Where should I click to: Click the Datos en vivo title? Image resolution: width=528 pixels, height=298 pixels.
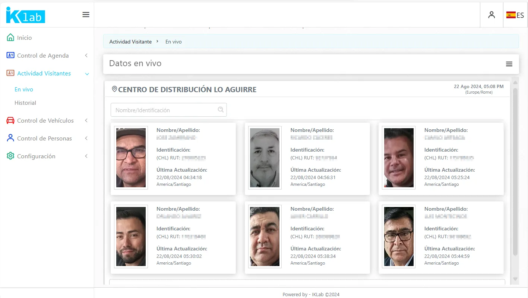[135, 64]
